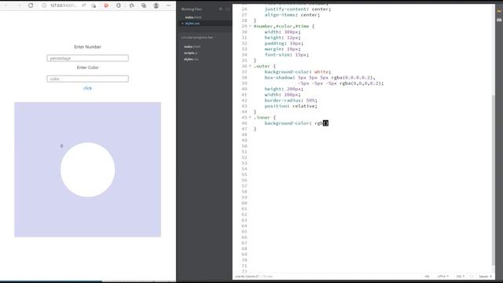
Task: Click the browser refresh button
Action: [x=31, y=6]
